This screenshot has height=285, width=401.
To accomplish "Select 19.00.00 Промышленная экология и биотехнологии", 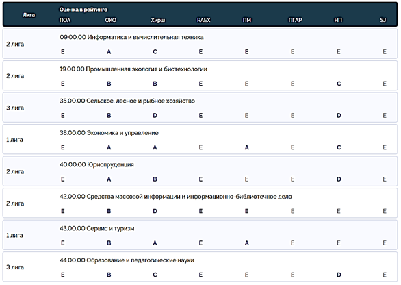I will (x=133, y=69).
